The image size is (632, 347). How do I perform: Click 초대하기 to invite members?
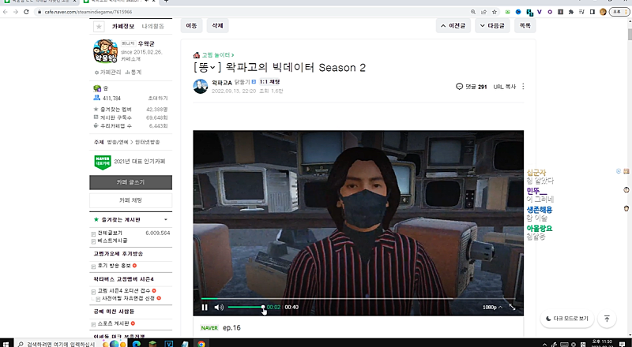(157, 99)
